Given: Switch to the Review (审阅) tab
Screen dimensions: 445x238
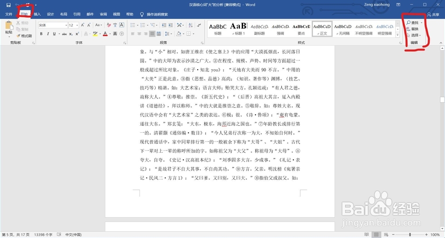Looking at the screenshot, I should [103, 14].
